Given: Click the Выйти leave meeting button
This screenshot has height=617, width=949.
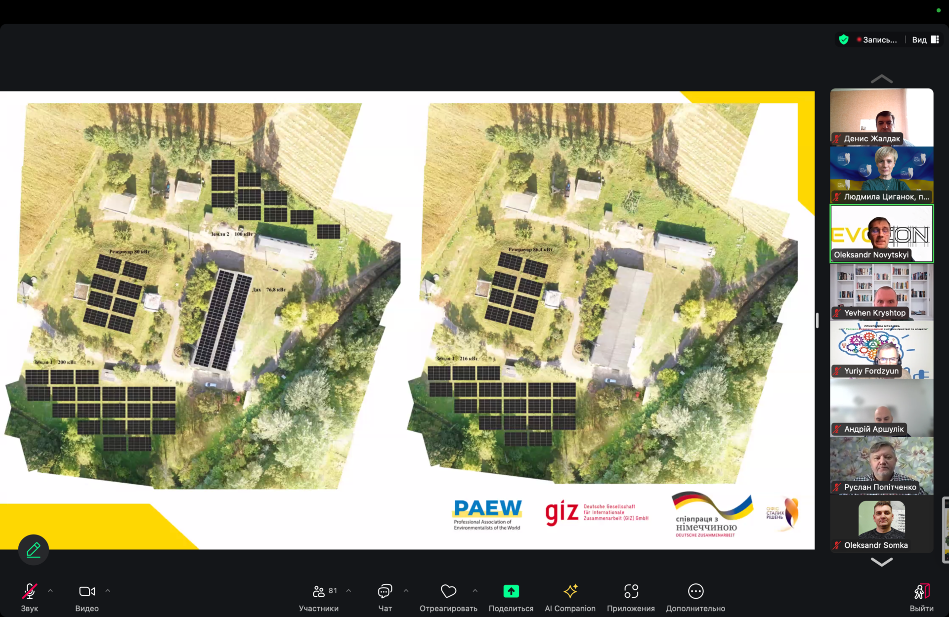Looking at the screenshot, I should pyautogui.click(x=921, y=591).
